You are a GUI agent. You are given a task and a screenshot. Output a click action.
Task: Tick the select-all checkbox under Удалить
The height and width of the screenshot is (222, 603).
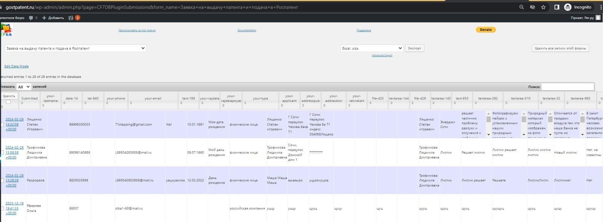point(8,102)
